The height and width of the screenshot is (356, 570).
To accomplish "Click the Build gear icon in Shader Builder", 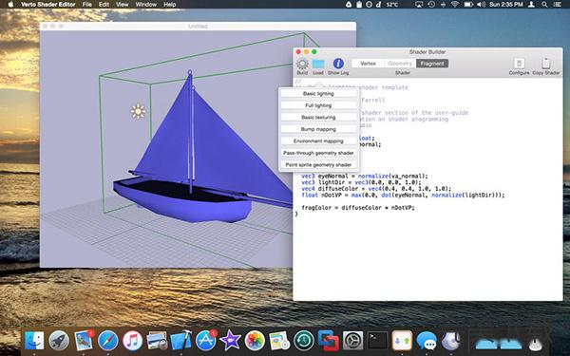I will (302, 64).
